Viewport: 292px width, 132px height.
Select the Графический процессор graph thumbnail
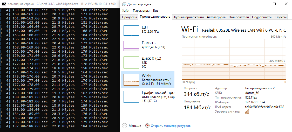[x=131, y=97]
